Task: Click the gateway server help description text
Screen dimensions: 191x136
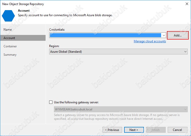Action: click(117, 117)
